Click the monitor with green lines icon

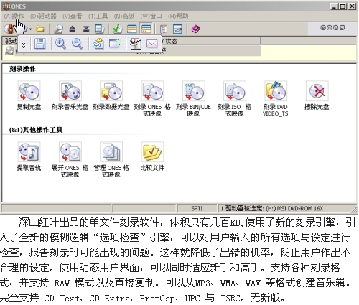pos(115,44)
